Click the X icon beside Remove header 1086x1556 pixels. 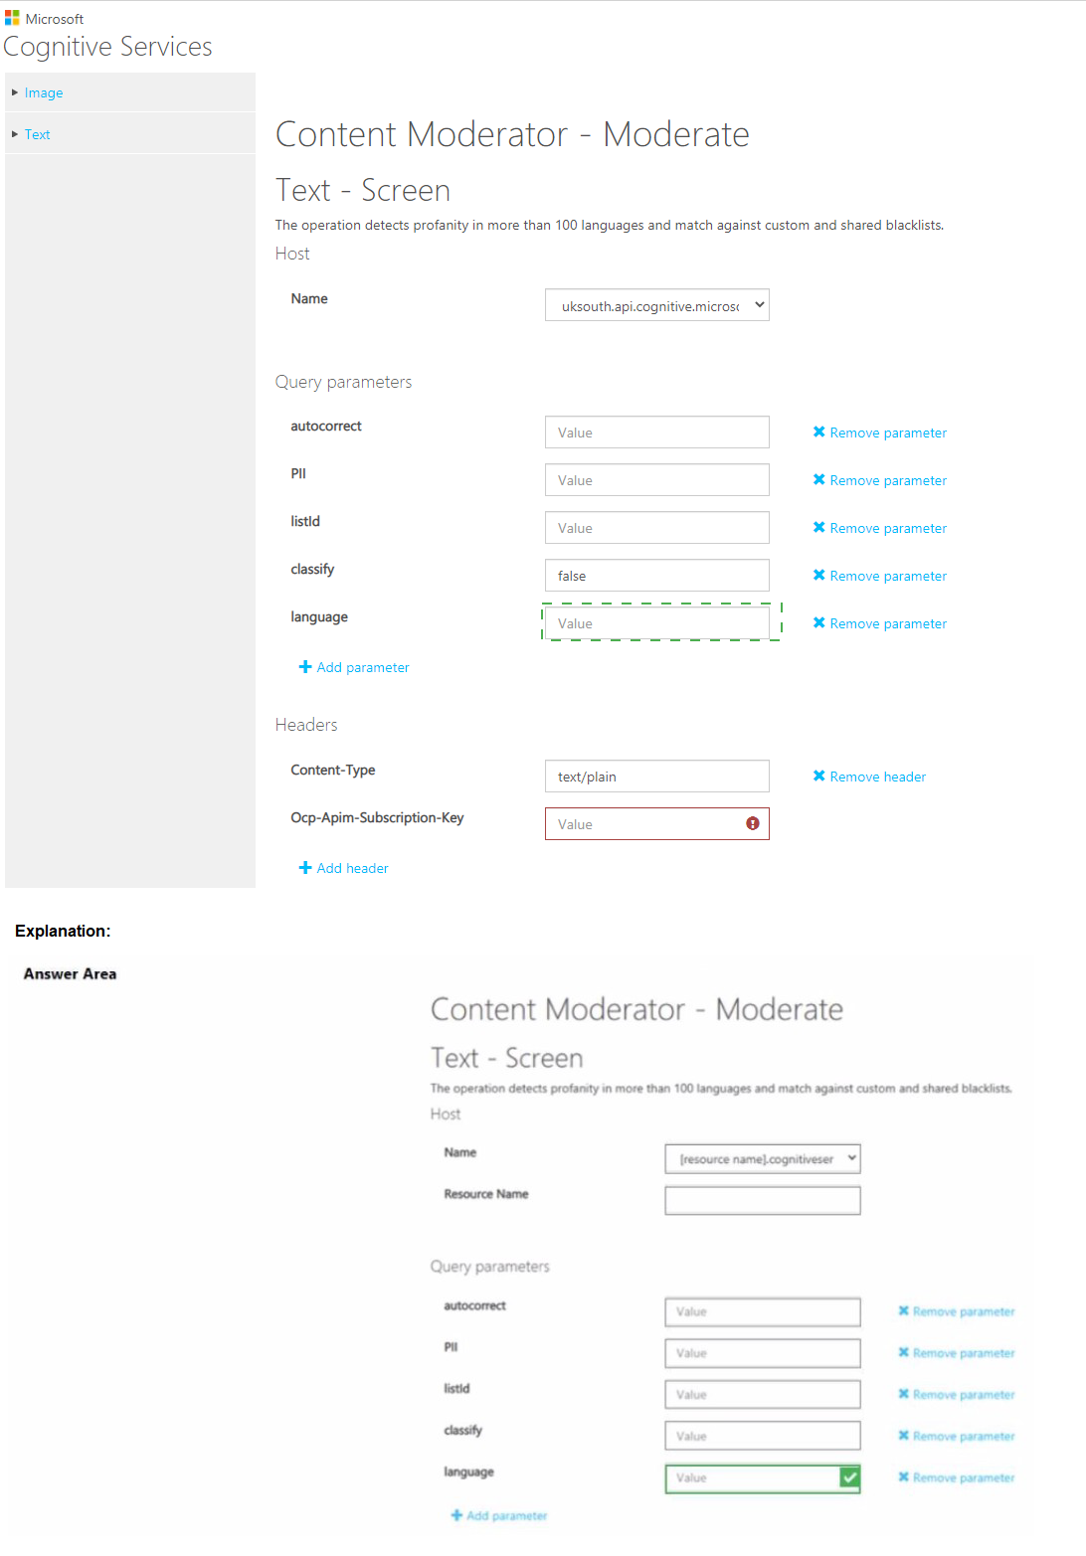819,776
